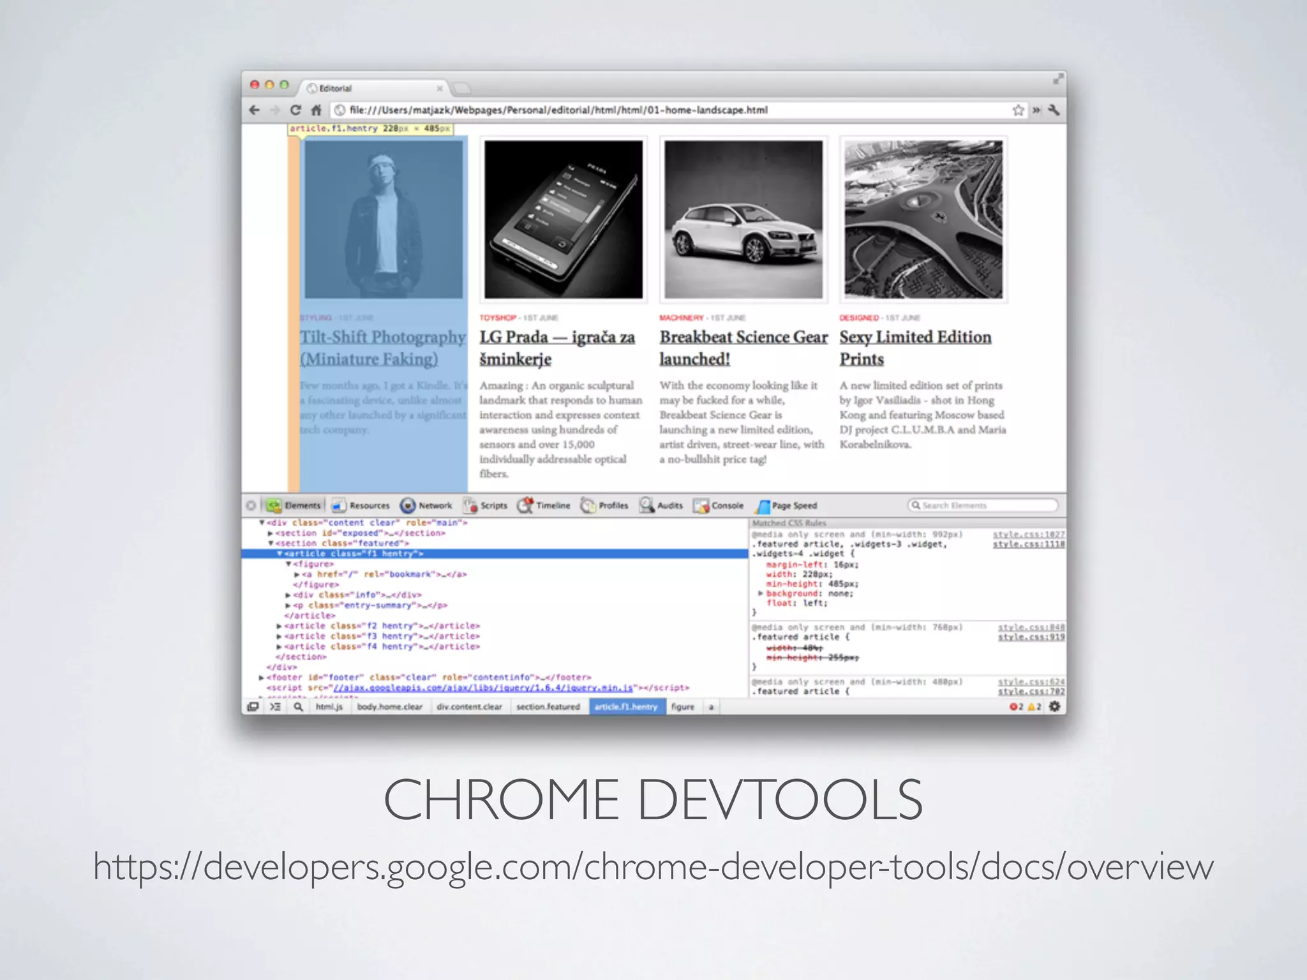
Task: Expand the footer id footer node
Action: point(262,677)
